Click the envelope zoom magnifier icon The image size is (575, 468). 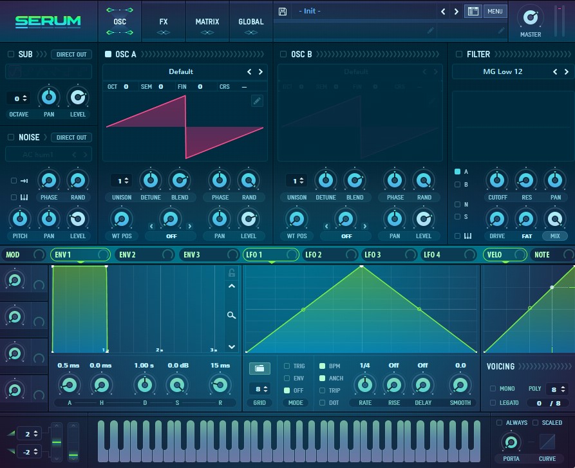[231, 315]
